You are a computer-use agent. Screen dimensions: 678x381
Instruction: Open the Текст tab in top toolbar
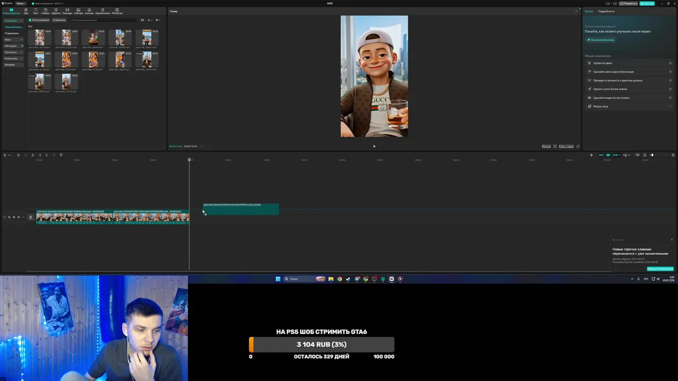(35, 11)
